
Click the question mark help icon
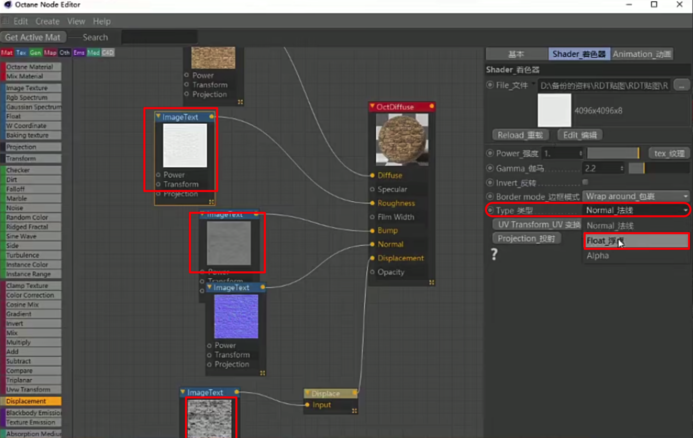coord(494,254)
